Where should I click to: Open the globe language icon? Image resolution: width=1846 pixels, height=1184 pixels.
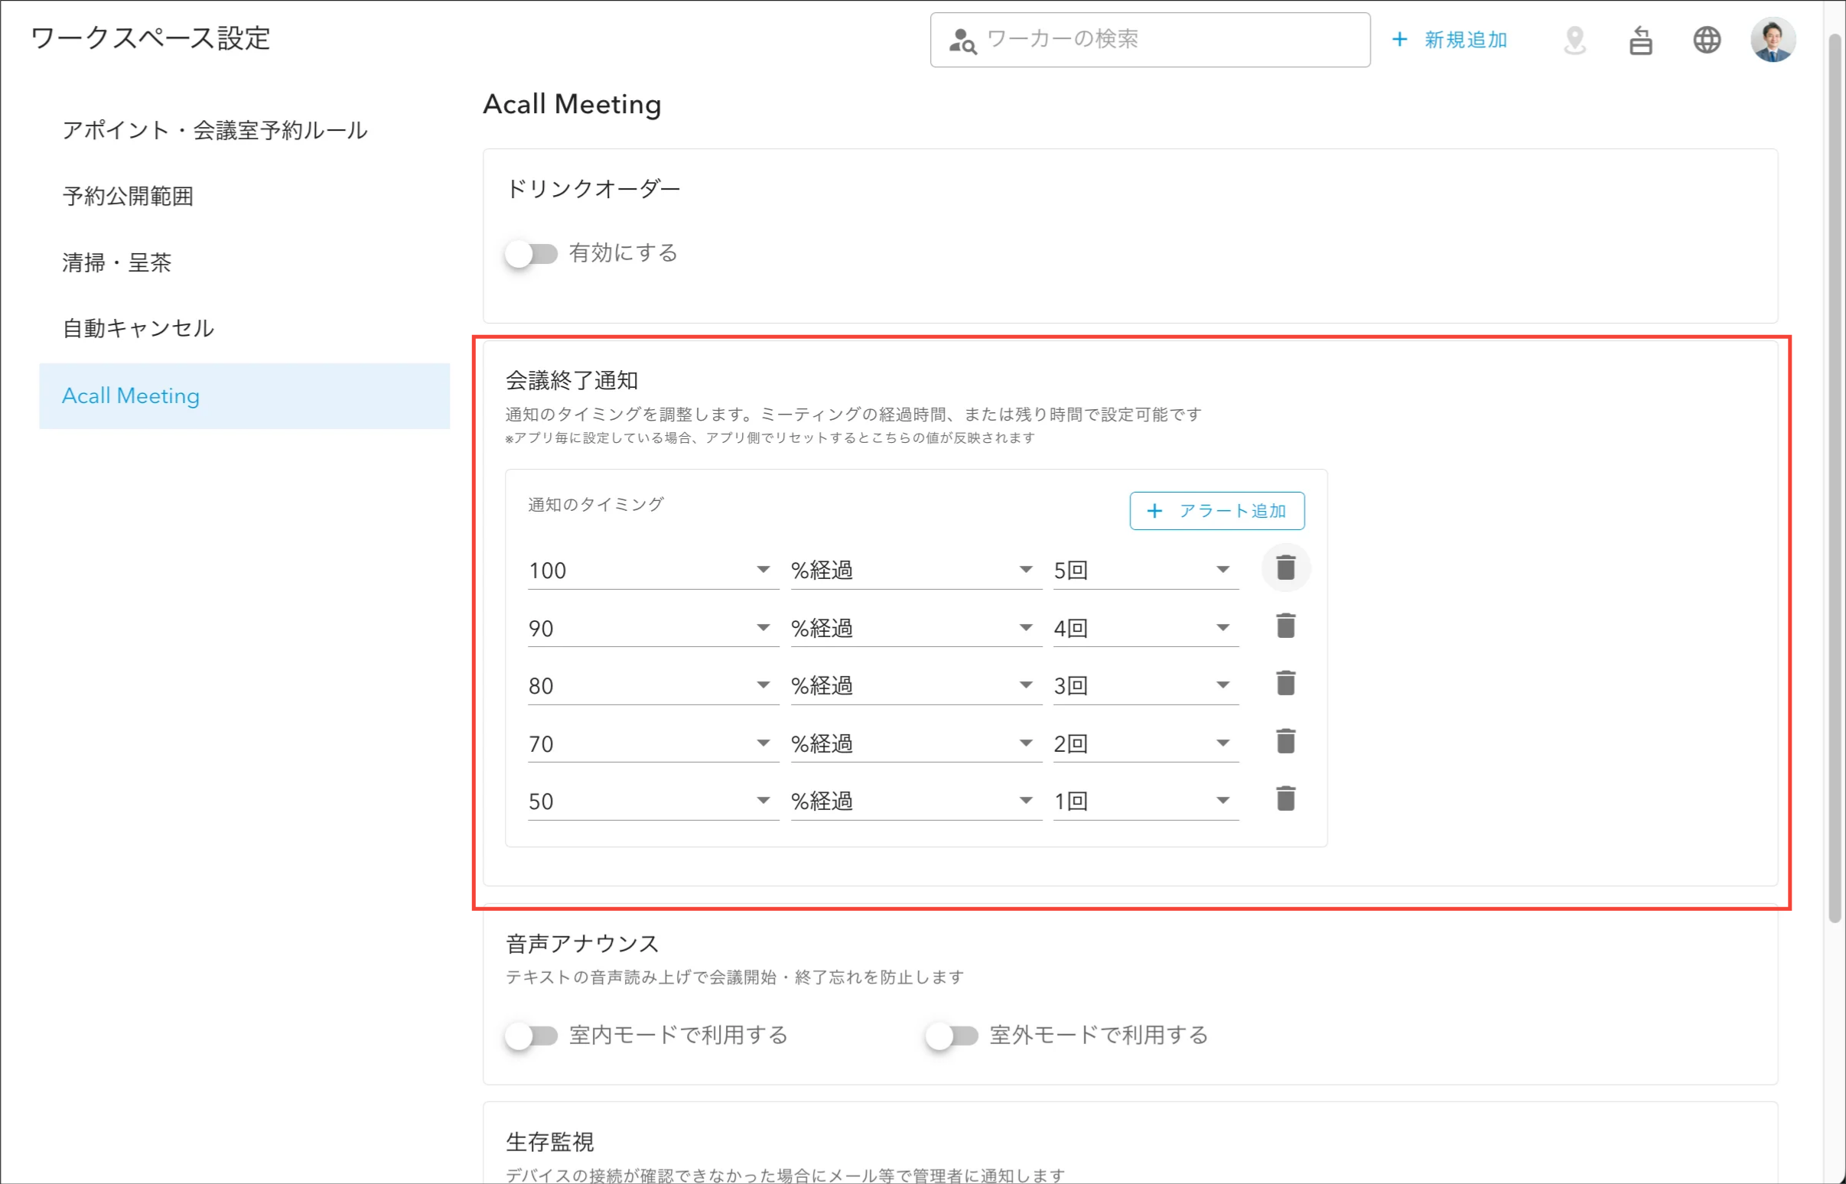[1707, 40]
